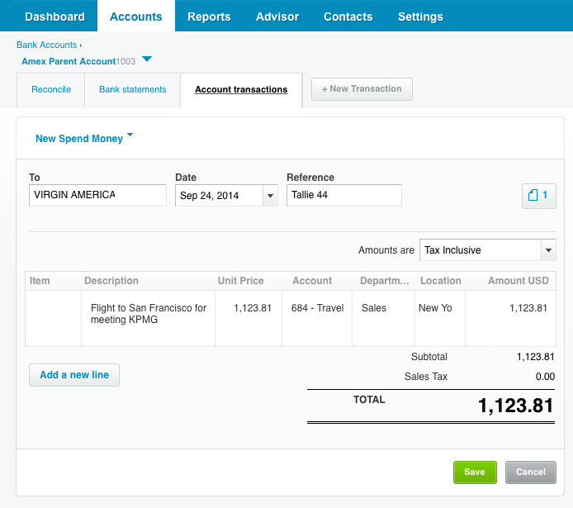Open the Dashboard menu
The width and height of the screenshot is (573, 508).
[54, 17]
